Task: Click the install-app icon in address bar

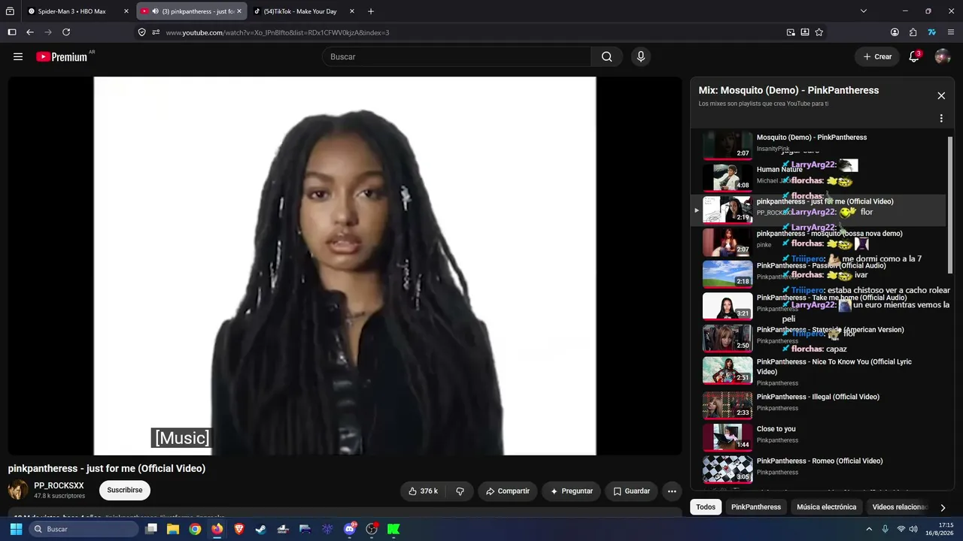Action: click(805, 32)
